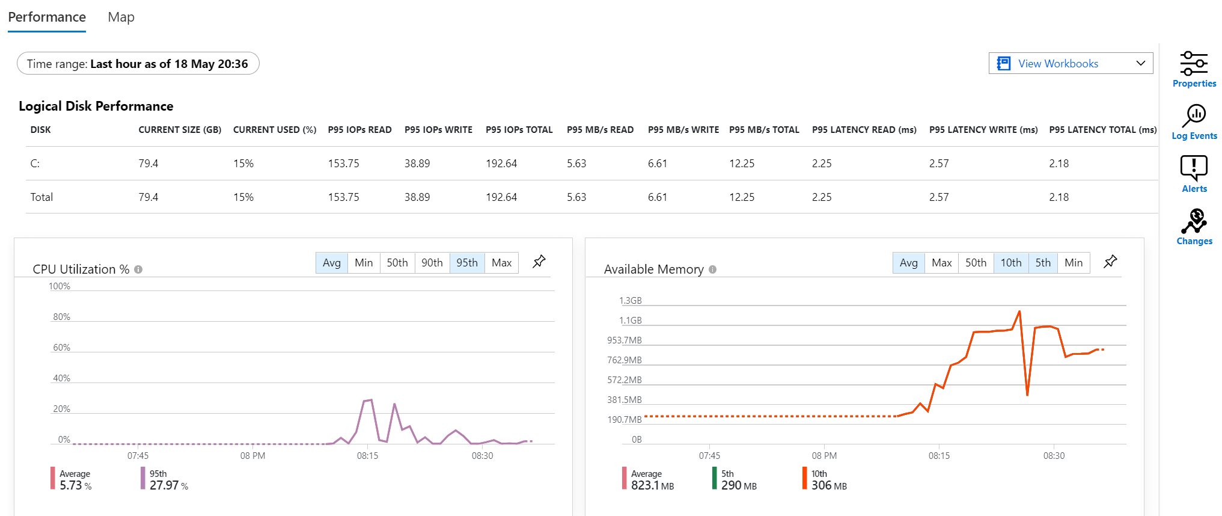Sort by P95 IOPs TOTAL header
The height and width of the screenshot is (516, 1222).
[519, 130]
